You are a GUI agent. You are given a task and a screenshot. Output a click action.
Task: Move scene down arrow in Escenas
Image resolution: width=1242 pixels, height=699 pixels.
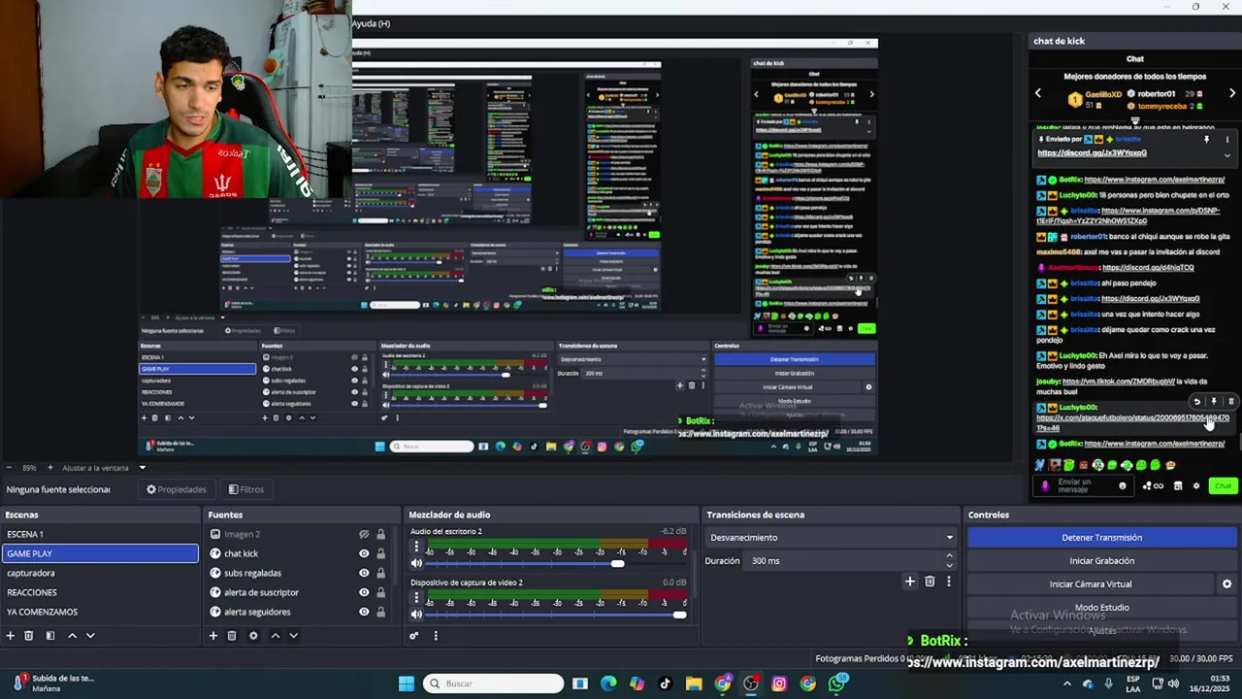coord(90,636)
